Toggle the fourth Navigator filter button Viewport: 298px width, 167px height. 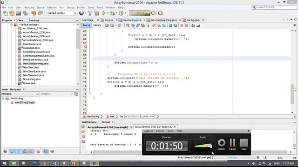point(31,151)
